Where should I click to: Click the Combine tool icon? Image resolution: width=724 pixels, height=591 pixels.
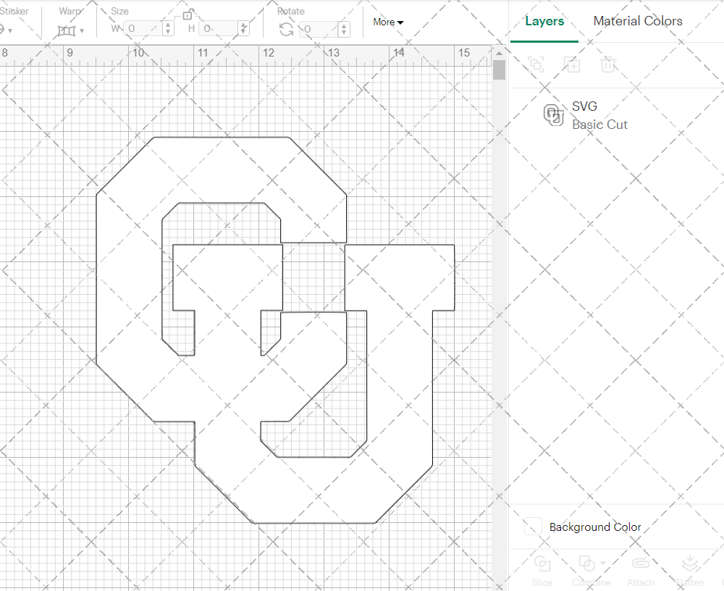pos(587,563)
